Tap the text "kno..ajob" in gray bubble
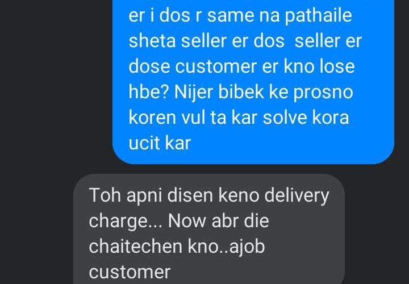The height and width of the screenshot is (284, 409). click(x=226, y=247)
